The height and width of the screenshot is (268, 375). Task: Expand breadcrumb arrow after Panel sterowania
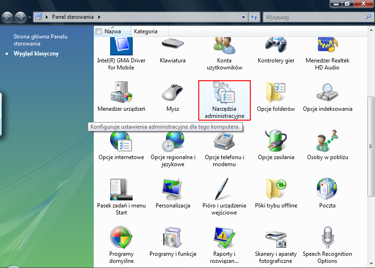pos(99,17)
